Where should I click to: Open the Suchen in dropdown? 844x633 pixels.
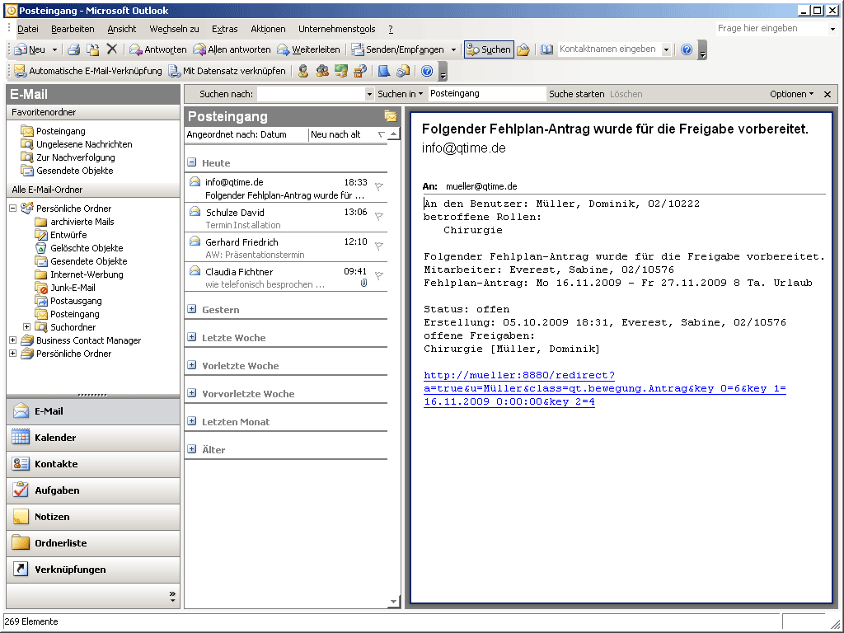pyautogui.click(x=401, y=94)
